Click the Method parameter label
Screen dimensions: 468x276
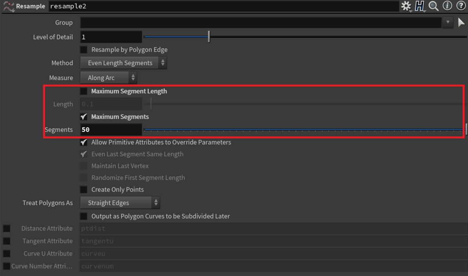coord(62,63)
